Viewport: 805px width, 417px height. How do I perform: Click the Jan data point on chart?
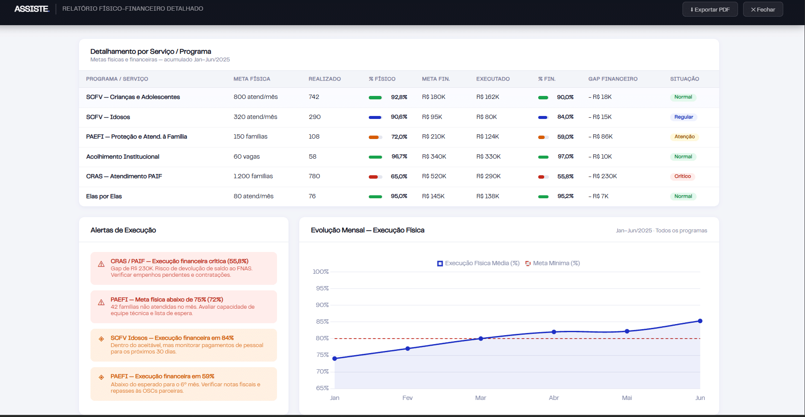pos(335,359)
